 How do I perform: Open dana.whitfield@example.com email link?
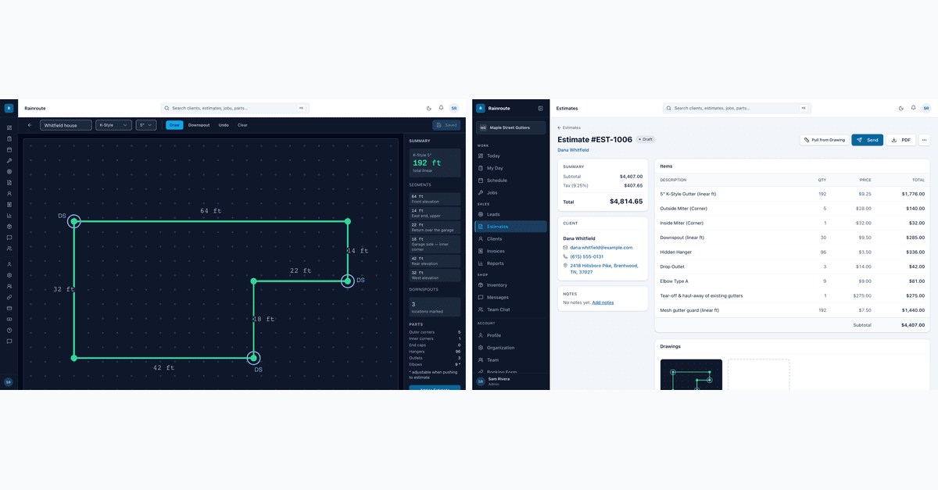(601, 248)
